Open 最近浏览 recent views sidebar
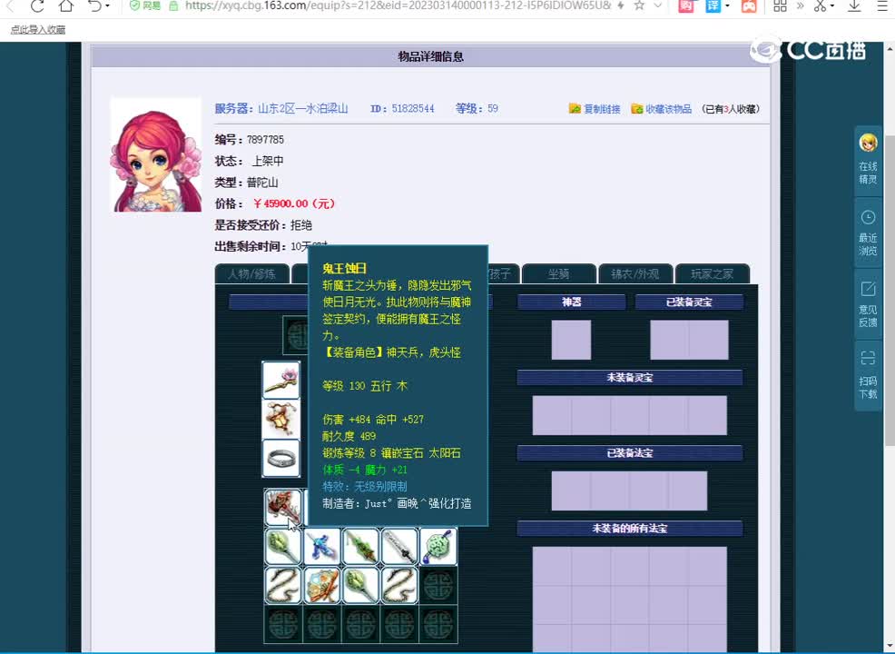The image size is (895, 654). (x=868, y=233)
